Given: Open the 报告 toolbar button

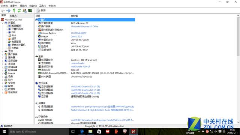Looking at the screenshot, I should 41,10.
